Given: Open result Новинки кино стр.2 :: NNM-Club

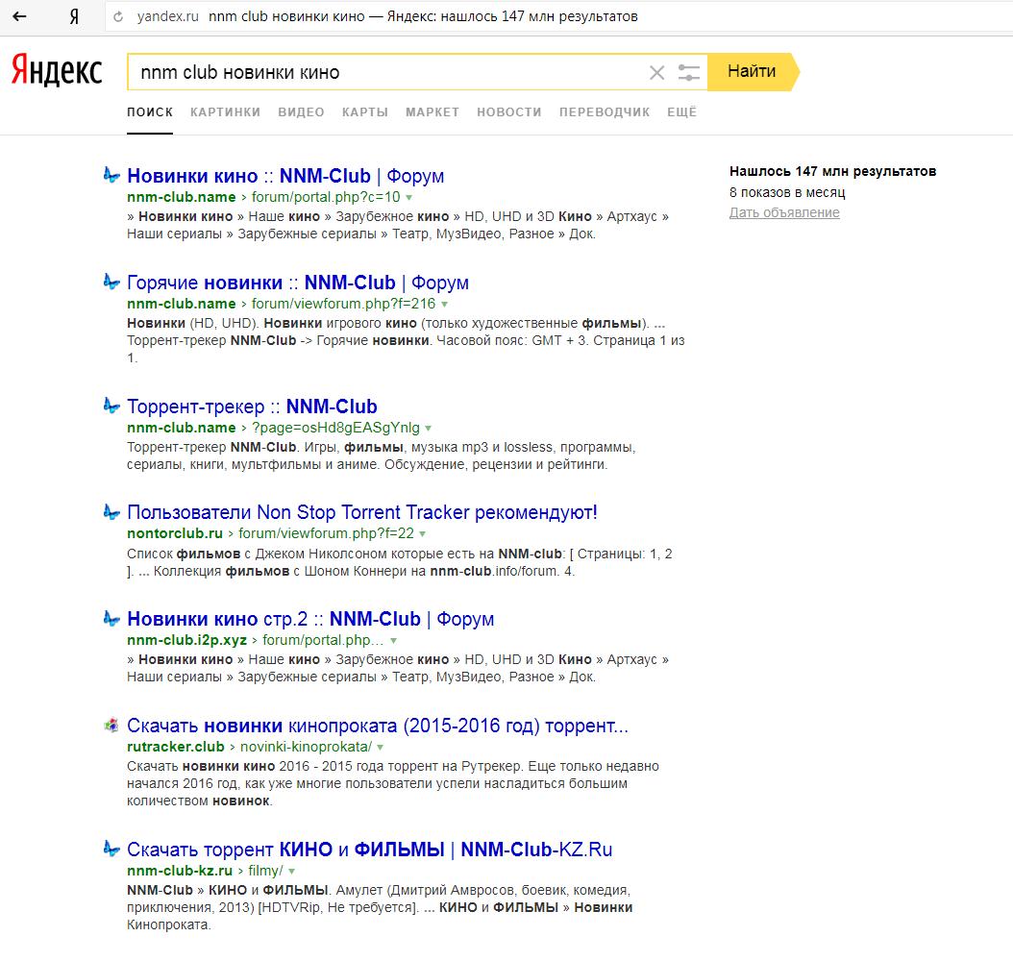Looking at the screenshot, I should pyautogui.click(x=310, y=619).
